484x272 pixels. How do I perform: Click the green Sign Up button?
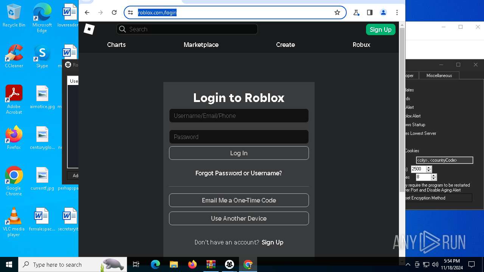pyautogui.click(x=380, y=29)
